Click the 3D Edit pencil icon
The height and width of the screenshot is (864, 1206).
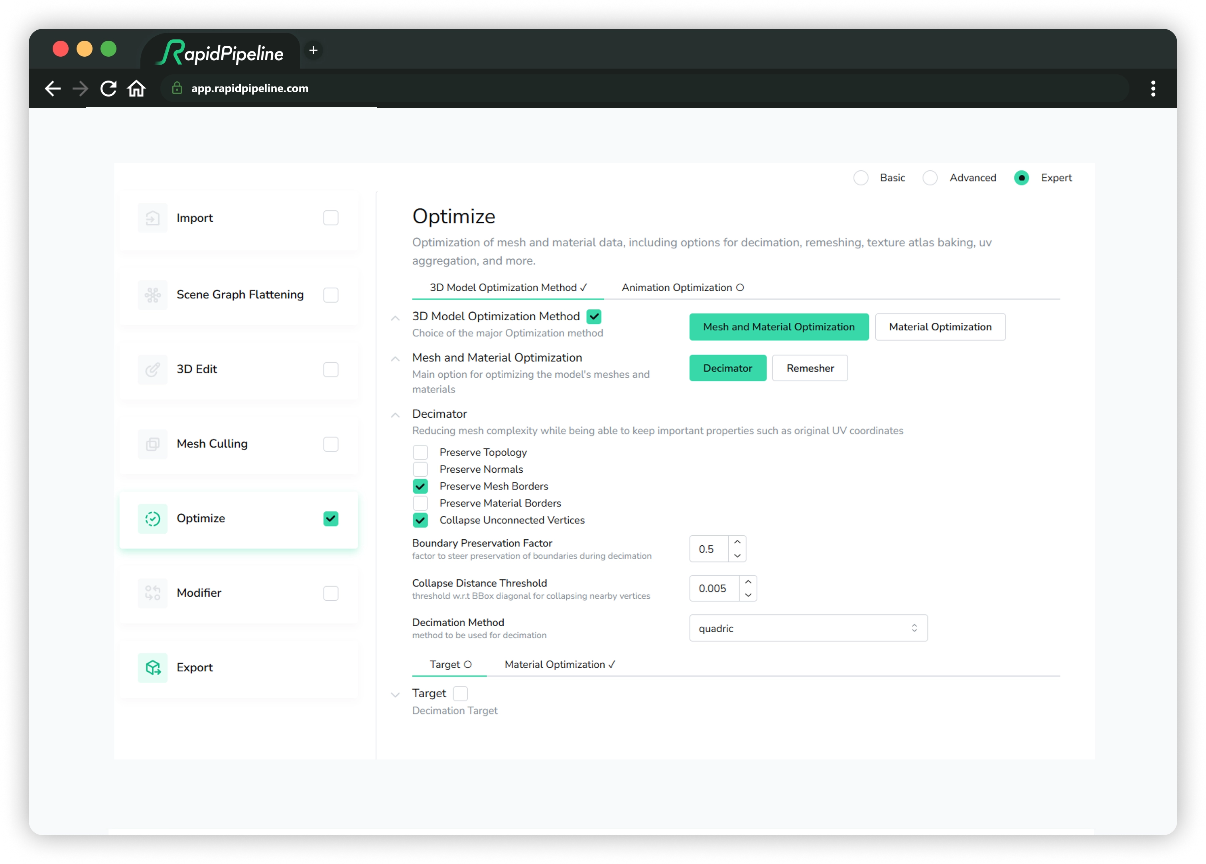153,369
